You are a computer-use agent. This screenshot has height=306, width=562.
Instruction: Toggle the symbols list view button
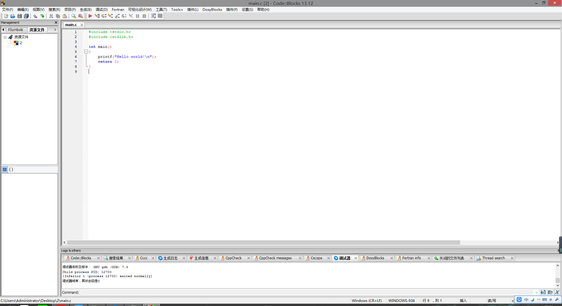pyautogui.click(x=5, y=169)
